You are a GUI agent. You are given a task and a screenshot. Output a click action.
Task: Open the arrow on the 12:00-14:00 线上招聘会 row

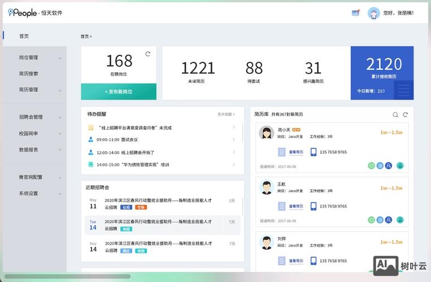pyautogui.click(x=234, y=152)
